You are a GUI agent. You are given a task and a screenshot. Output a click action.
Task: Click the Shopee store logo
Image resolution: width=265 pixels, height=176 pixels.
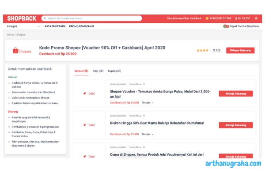point(22,51)
